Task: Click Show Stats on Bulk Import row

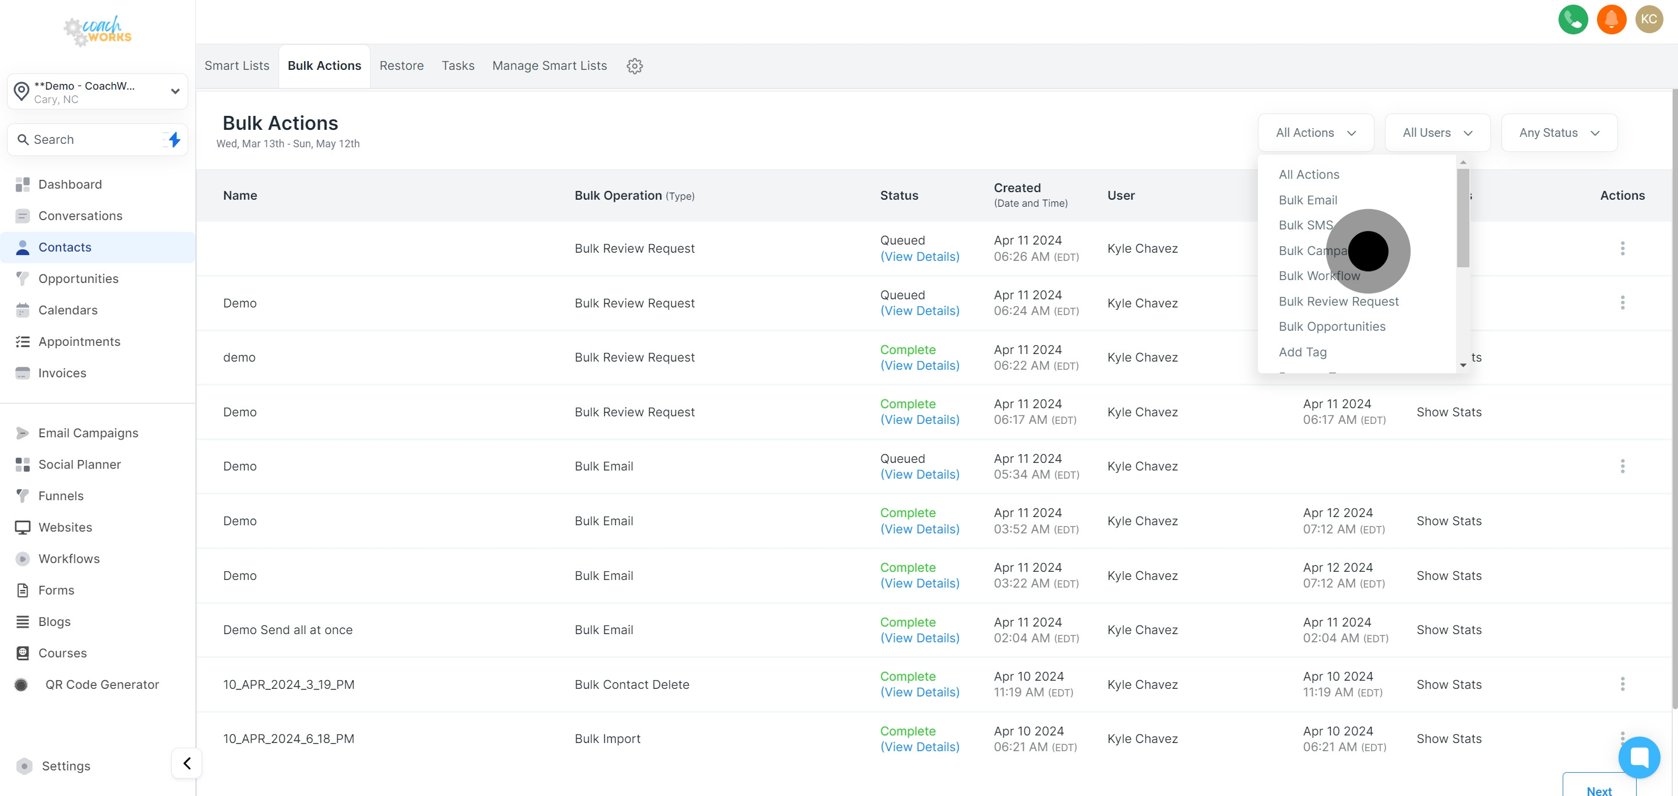Action: tap(1448, 739)
